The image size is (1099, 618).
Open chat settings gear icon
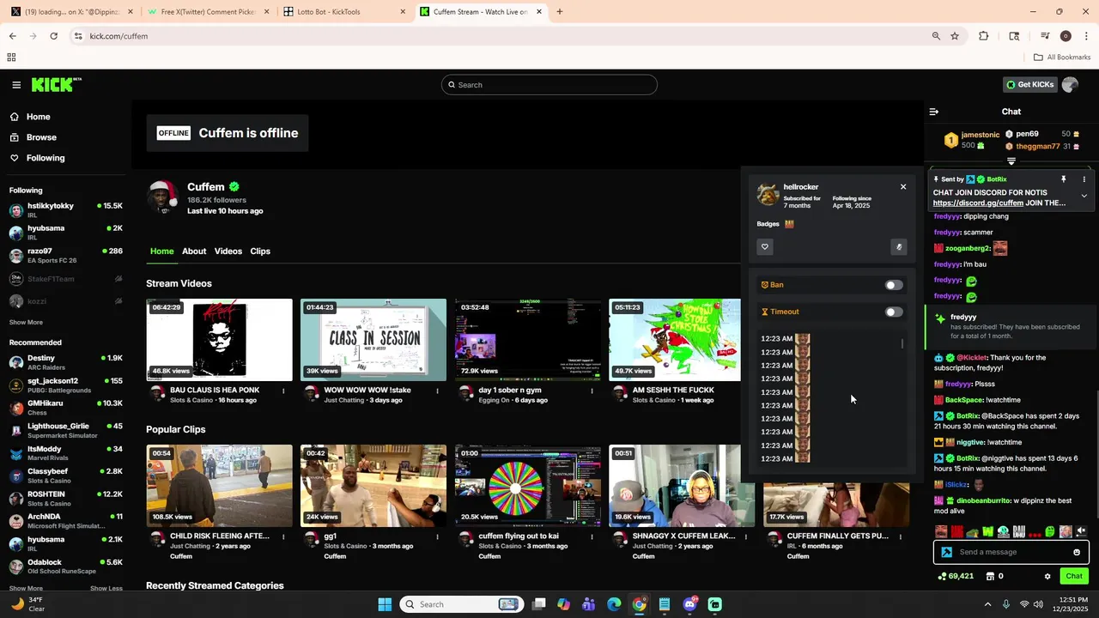click(x=1047, y=577)
